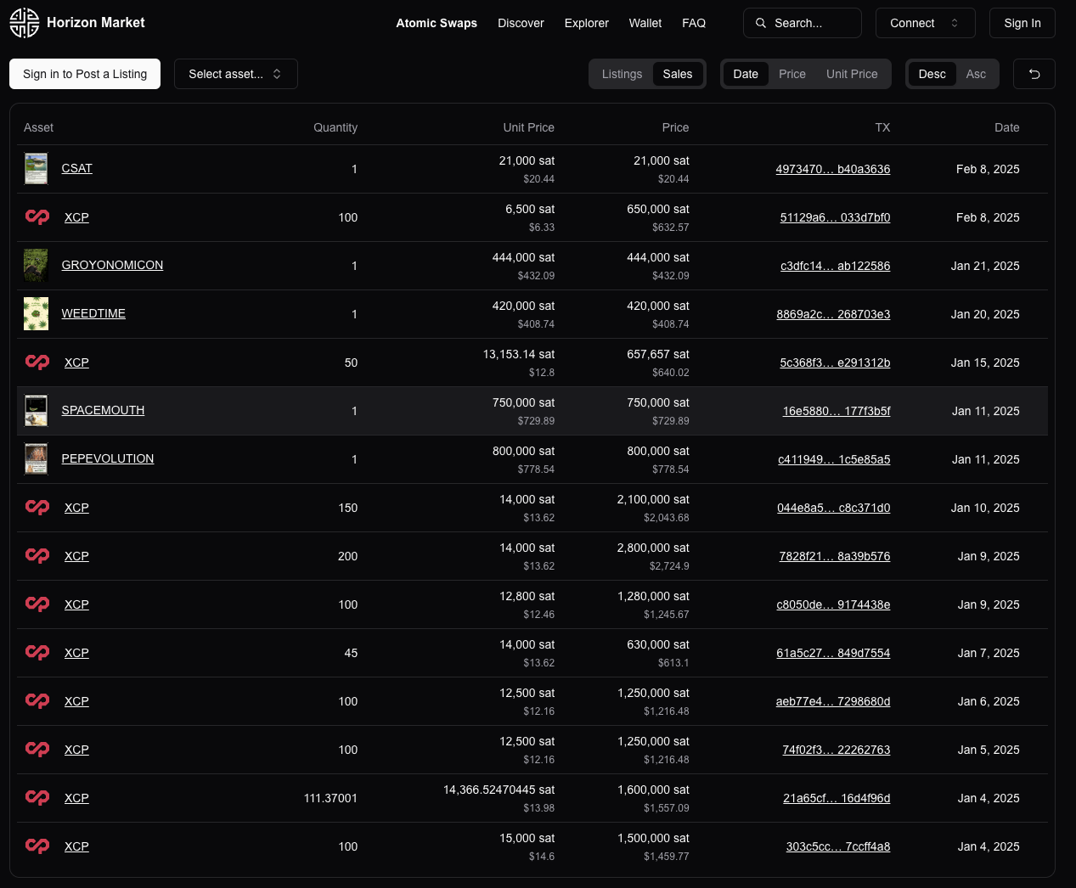Screen dimensions: 1076x888
Task: Open the PEPEVOLUTION asset link
Action: pos(108,458)
